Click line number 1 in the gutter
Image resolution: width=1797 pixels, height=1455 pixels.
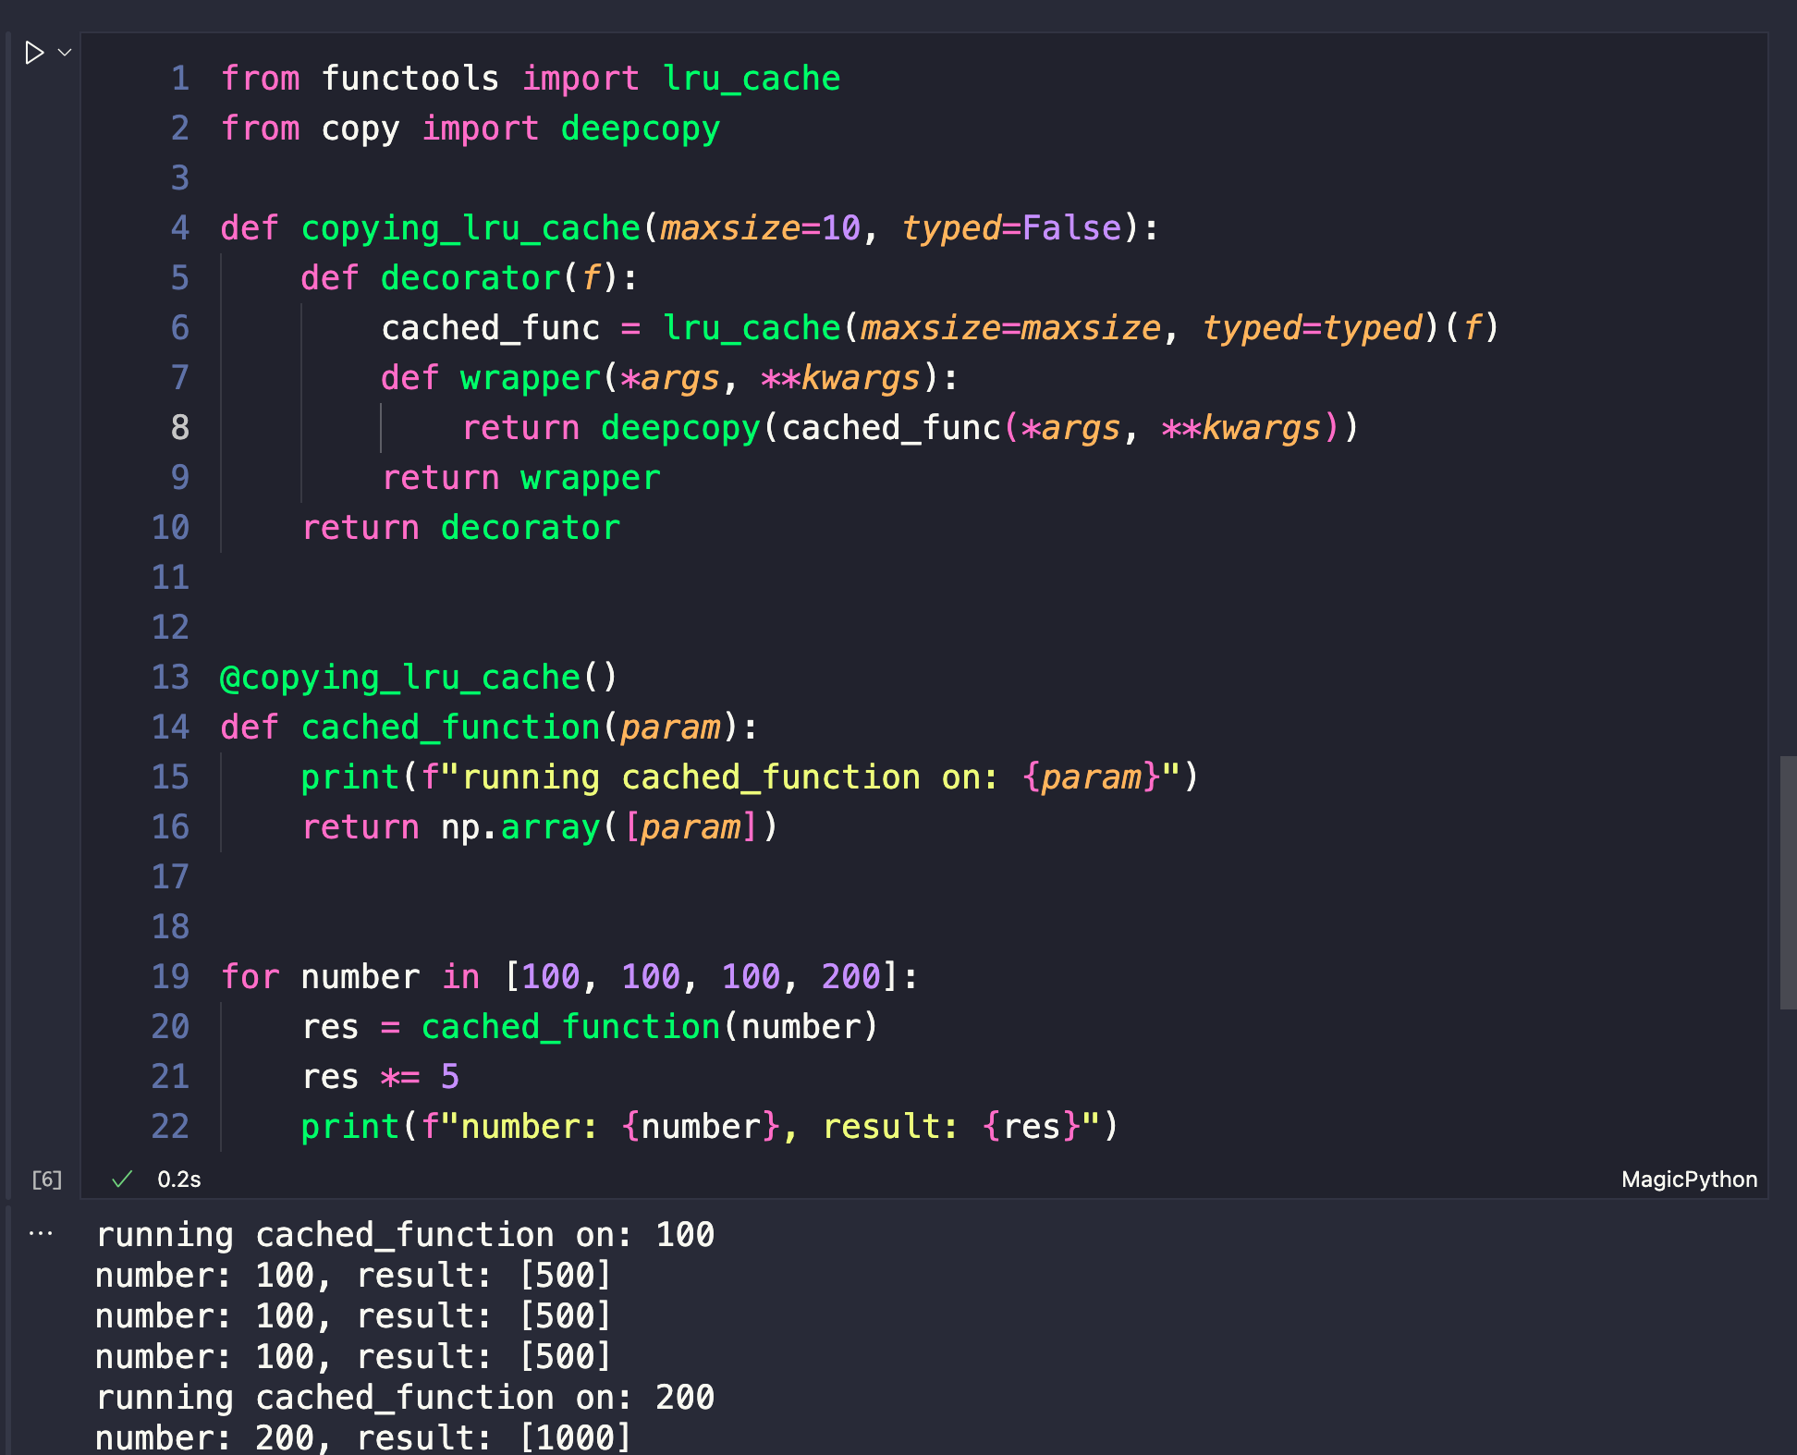(x=179, y=79)
